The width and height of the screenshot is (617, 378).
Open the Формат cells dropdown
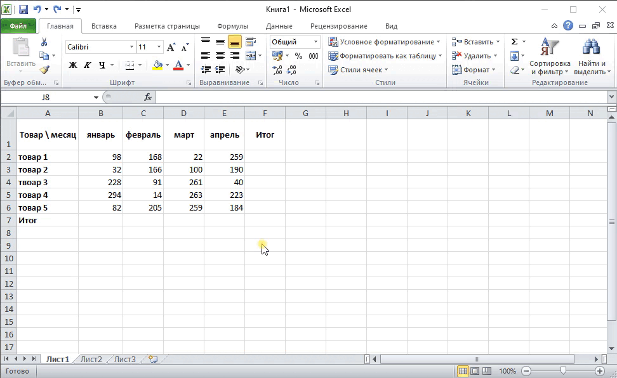[474, 70]
